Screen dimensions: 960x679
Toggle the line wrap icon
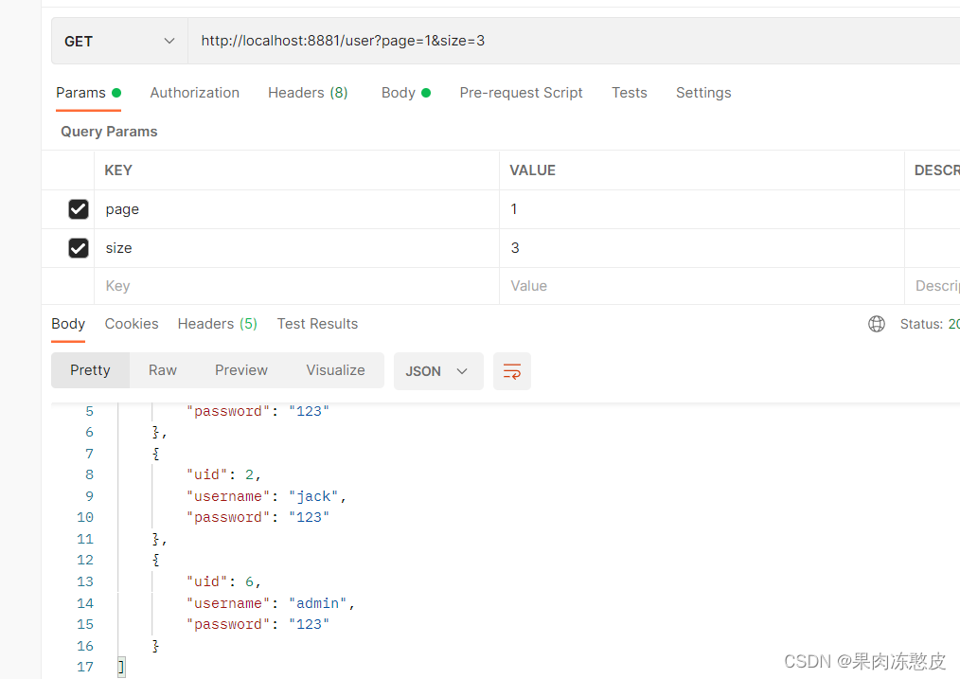click(x=512, y=371)
